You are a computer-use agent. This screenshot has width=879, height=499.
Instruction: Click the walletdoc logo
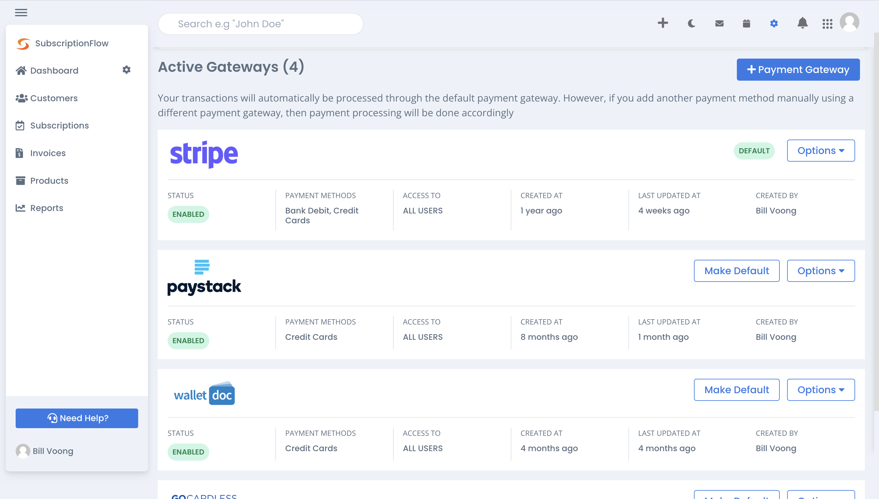tap(204, 393)
